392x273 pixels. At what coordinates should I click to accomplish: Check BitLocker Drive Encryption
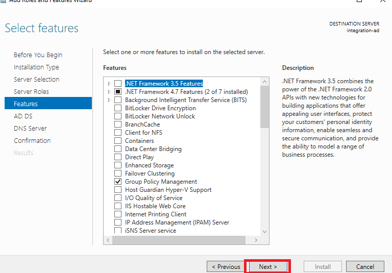[118, 108]
